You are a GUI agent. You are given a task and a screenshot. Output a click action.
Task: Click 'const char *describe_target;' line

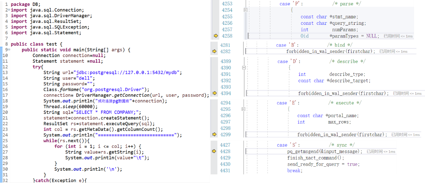coord(334,81)
